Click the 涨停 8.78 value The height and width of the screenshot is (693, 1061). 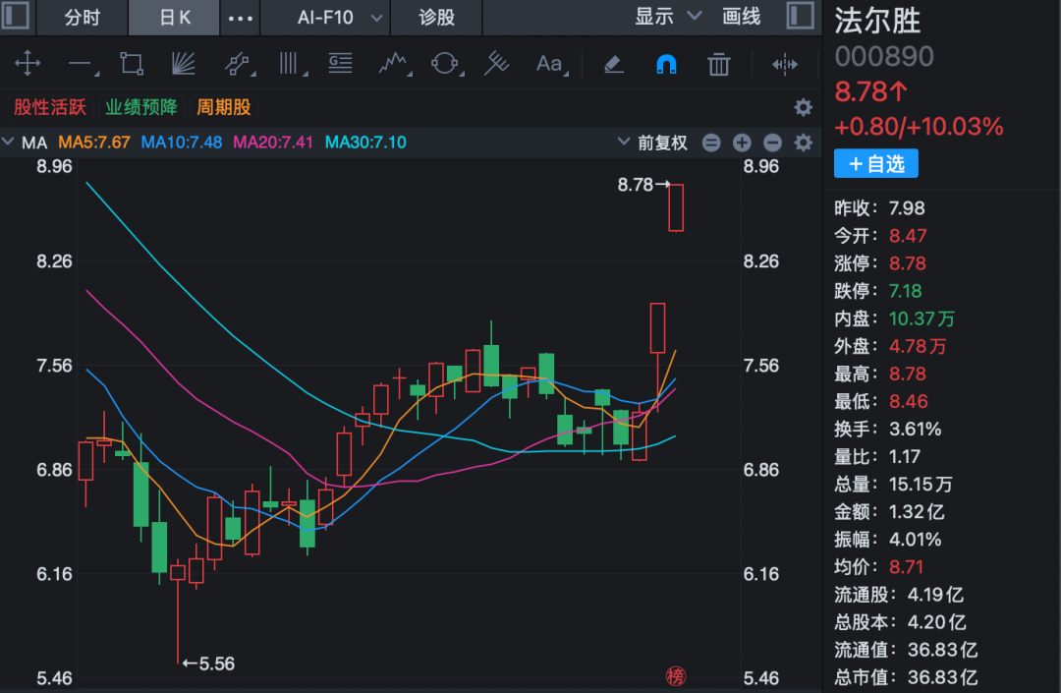pyautogui.click(x=908, y=263)
